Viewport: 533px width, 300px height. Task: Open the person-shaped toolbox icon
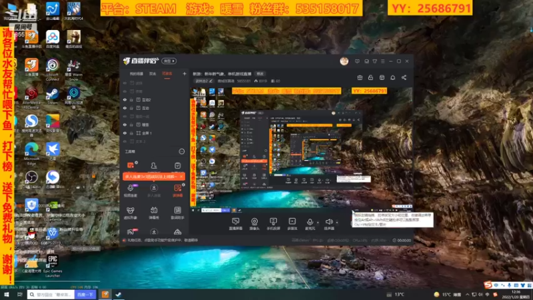click(154, 165)
